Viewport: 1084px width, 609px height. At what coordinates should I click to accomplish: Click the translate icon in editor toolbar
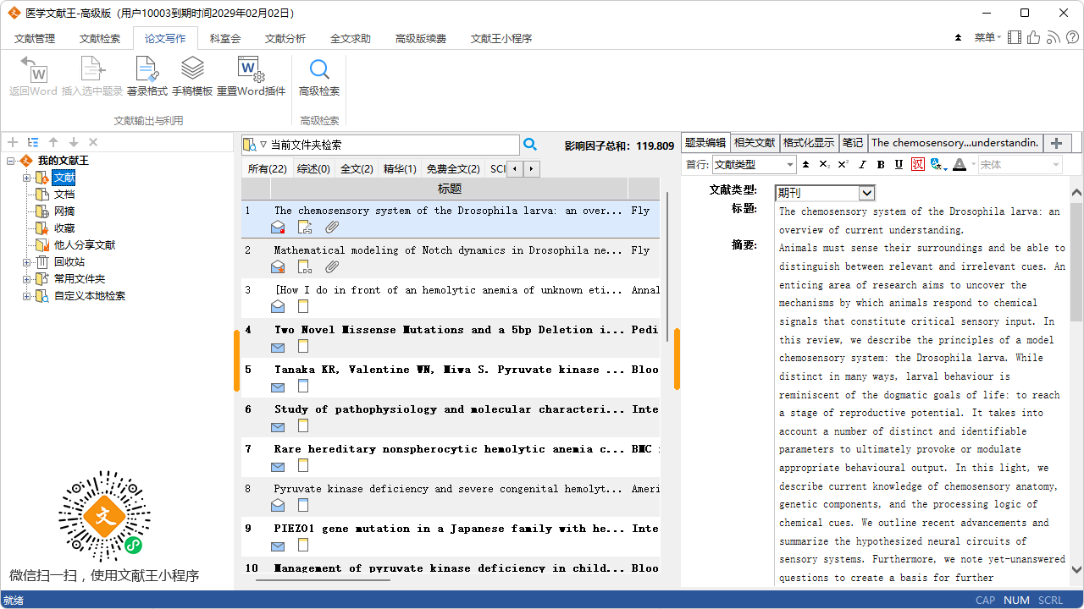tap(937, 165)
